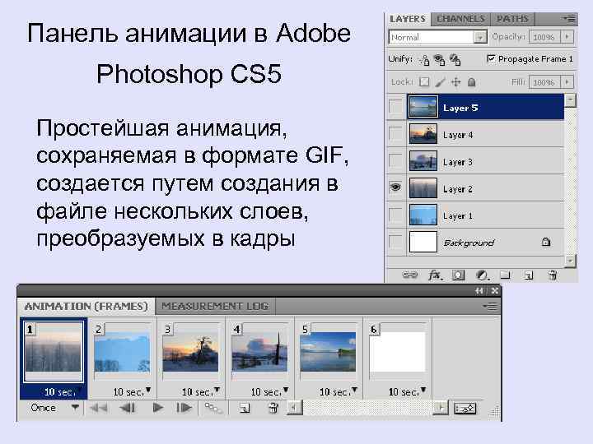Viewport: 593px width, 444px height.
Task: Create a new layer in Layers panel
Action: (x=529, y=275)
